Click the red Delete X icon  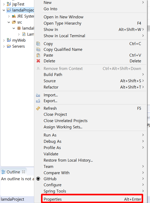38,61
